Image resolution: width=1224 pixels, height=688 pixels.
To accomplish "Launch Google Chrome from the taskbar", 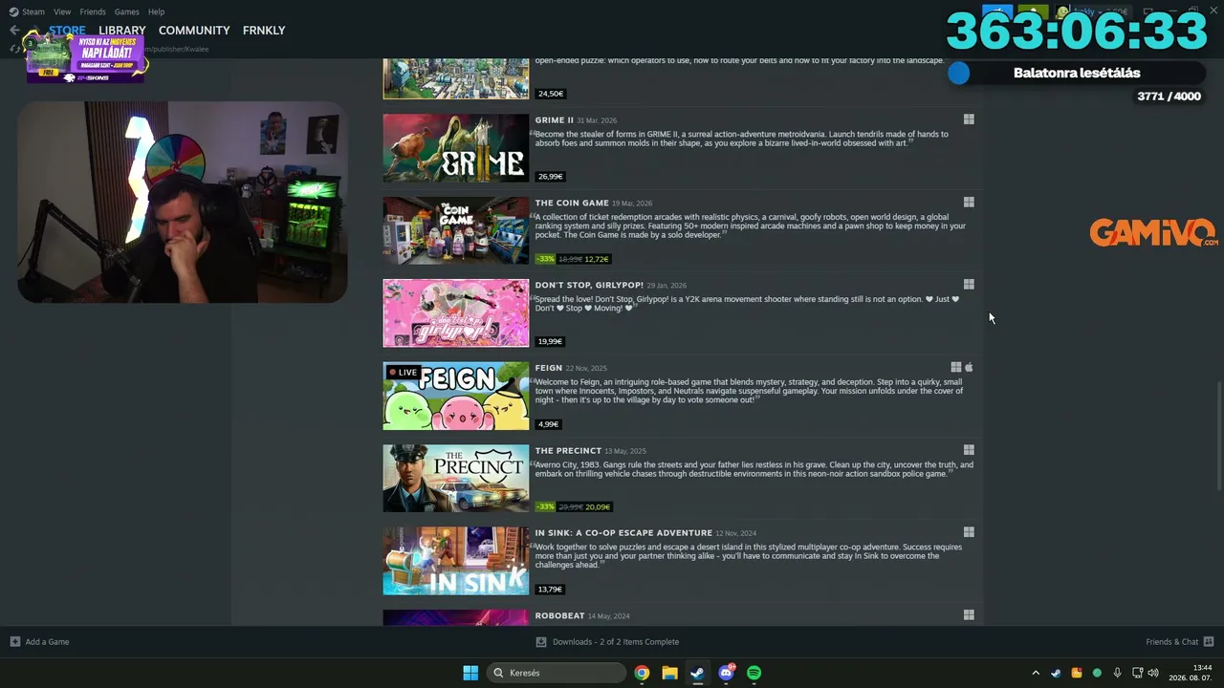I will pyautogui.click(x=642, y=673).
